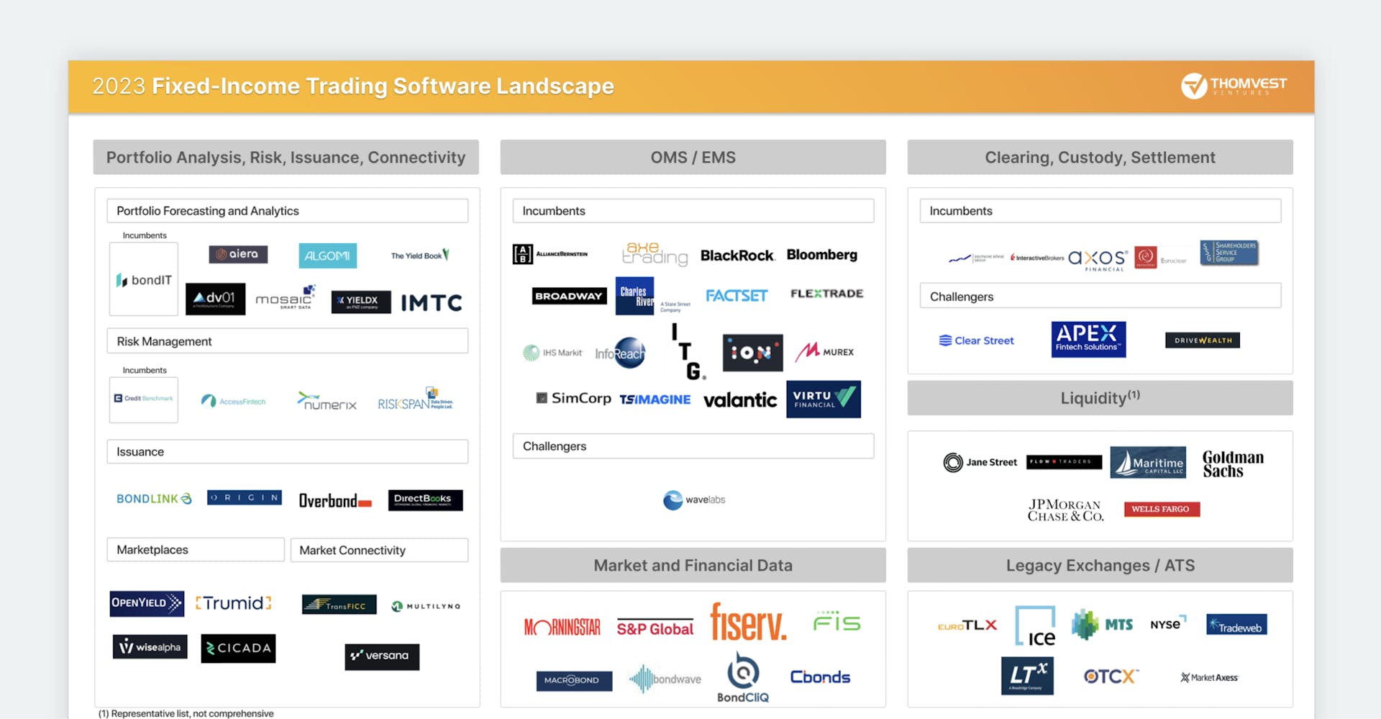
Task: Select the S&P Global logo
Action: coord(655,628)
